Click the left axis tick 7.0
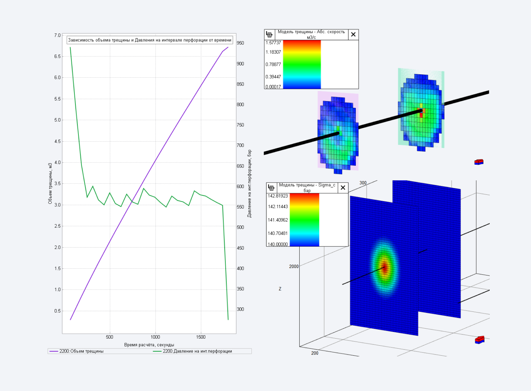Viewport: 531px width, 391px height. click(57, 35)
